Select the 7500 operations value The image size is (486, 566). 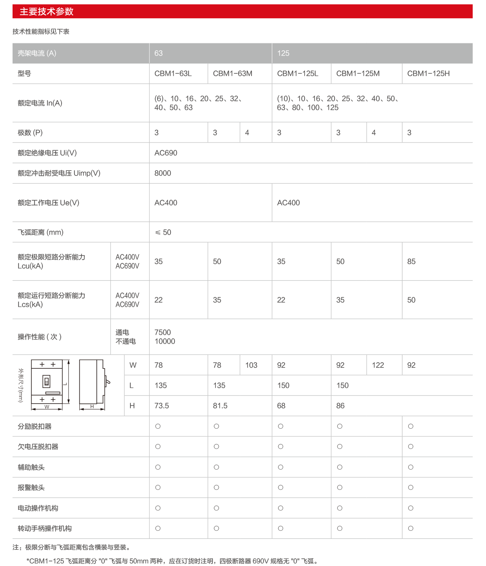click(x=163, y=332)
